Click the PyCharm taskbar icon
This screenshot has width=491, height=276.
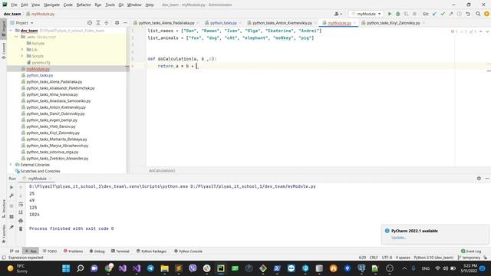pos(221,268)
